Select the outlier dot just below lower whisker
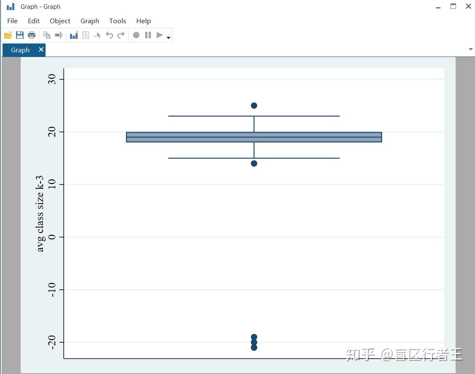 pos(254,163)
